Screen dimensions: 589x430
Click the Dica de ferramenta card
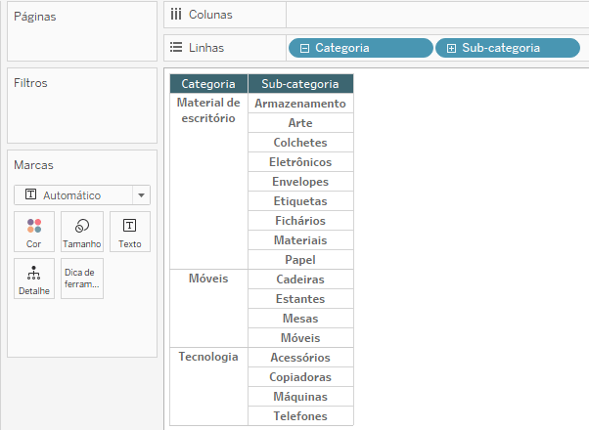click(81, 279)
